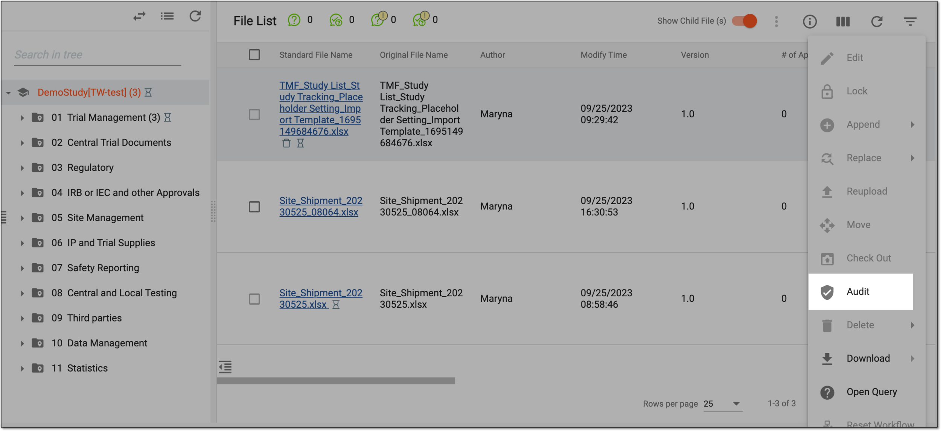Open the column chooser icon
Screen dimensions: 941x431
click(843, 21)
